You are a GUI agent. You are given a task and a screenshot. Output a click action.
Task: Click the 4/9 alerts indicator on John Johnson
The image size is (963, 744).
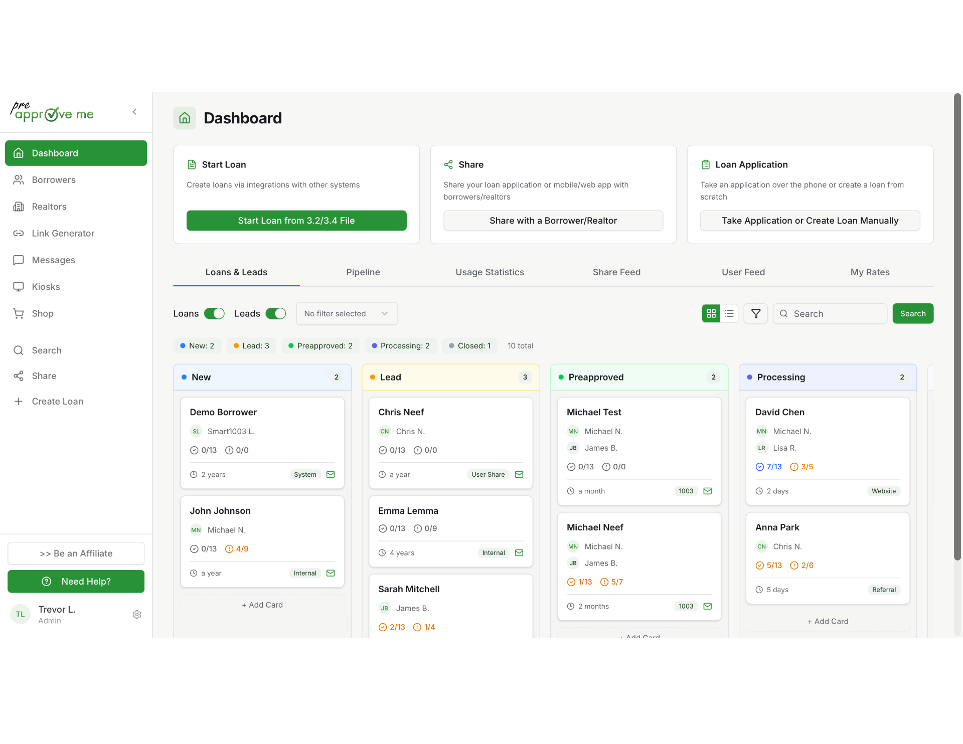coord(237,549)
